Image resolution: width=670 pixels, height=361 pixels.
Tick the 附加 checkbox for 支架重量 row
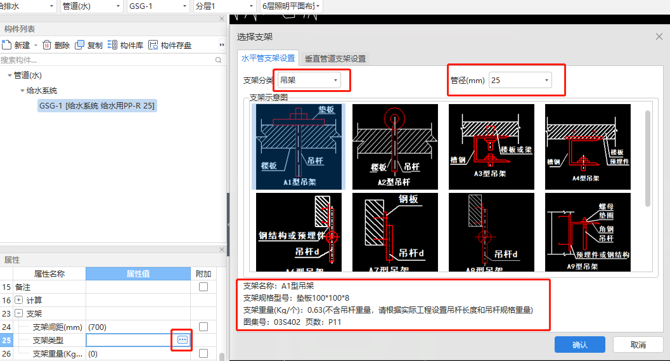pyautogui.click(x=203, y=353)
